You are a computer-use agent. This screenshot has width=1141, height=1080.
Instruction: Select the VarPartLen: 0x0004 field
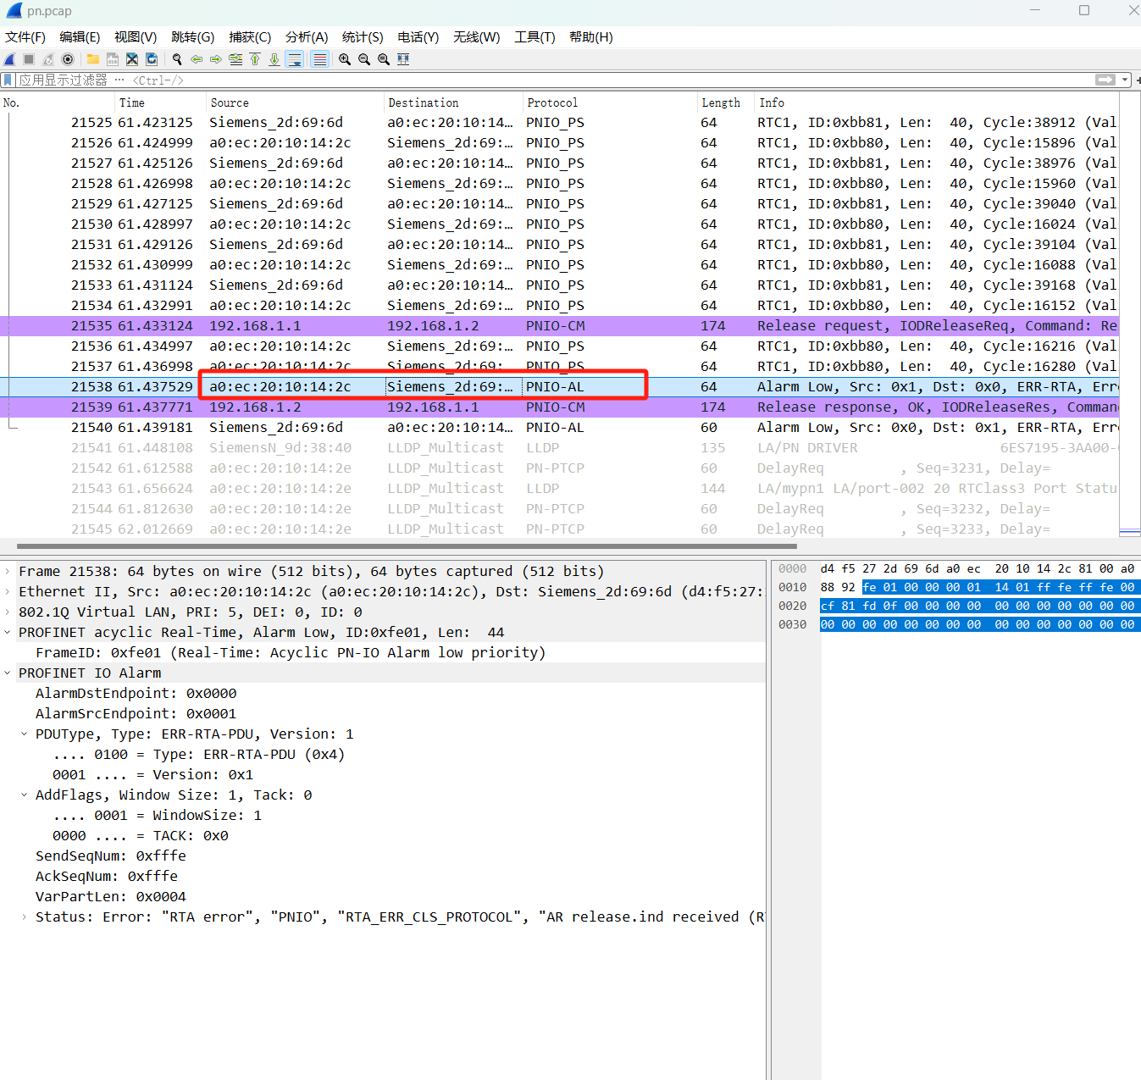click(x=111, y=897)
